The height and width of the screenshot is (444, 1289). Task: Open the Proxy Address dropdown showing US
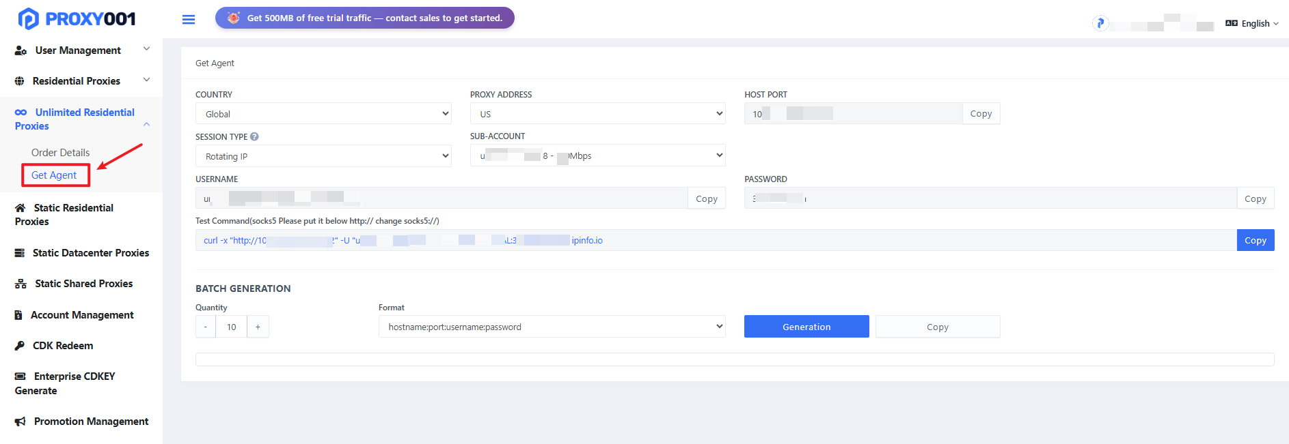click(x=598, y=114)
